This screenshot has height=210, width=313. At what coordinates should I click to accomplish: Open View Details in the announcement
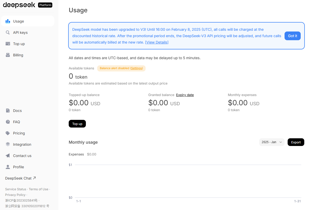click(157, 42)
